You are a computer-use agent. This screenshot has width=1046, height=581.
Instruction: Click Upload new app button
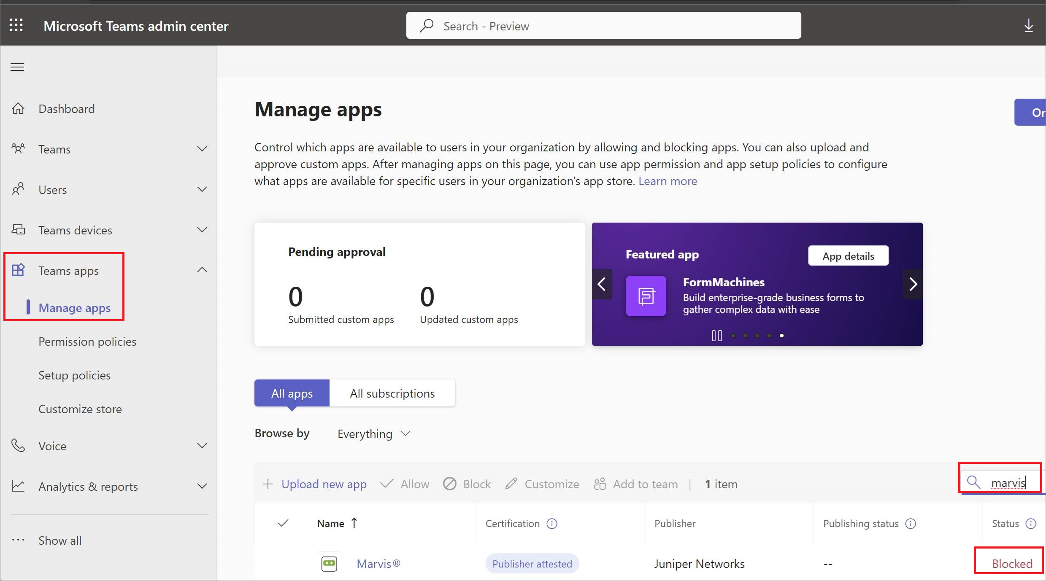click(315, 484)
